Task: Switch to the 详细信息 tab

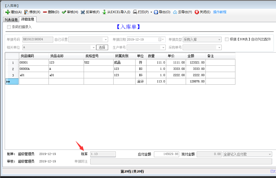Action: point(27,19)
